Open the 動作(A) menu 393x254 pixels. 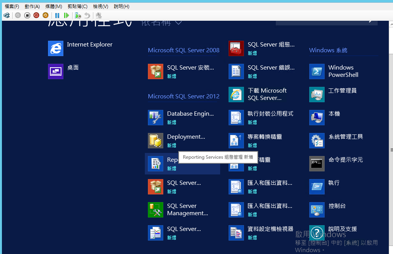pyautogui.click(x=32, y=7)
